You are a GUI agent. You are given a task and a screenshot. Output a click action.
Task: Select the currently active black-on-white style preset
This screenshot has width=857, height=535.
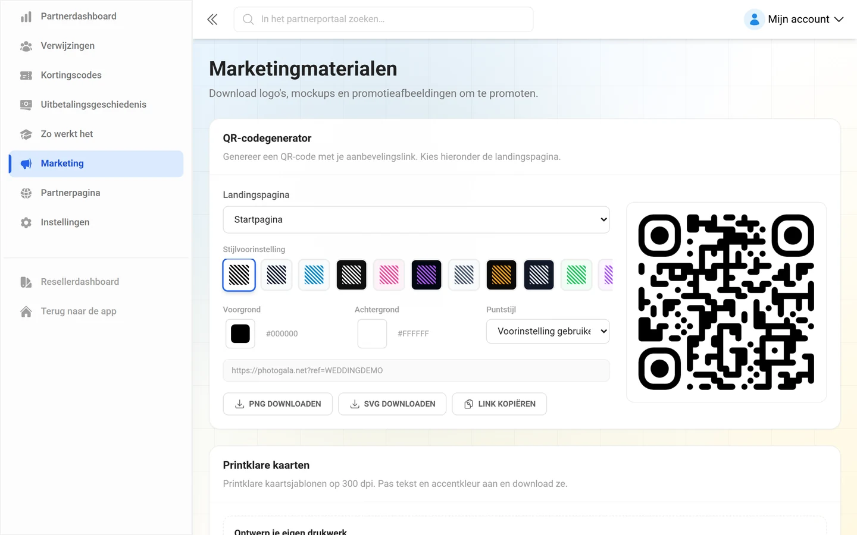pyautogui.click(x=239, y=275)
